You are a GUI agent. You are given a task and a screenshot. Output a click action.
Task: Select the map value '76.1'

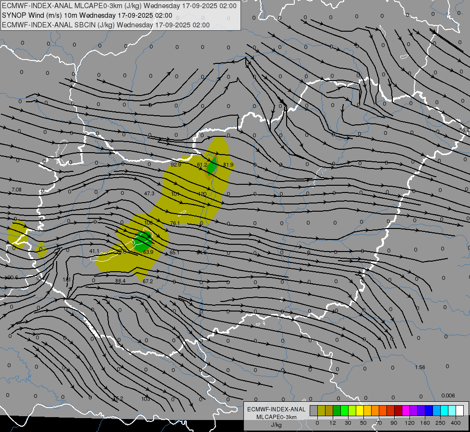coord(175,223)
